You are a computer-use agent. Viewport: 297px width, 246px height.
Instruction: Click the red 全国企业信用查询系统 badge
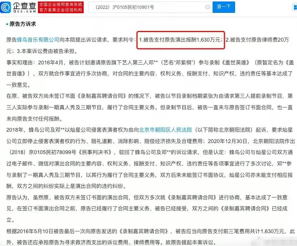coord(61,4)
